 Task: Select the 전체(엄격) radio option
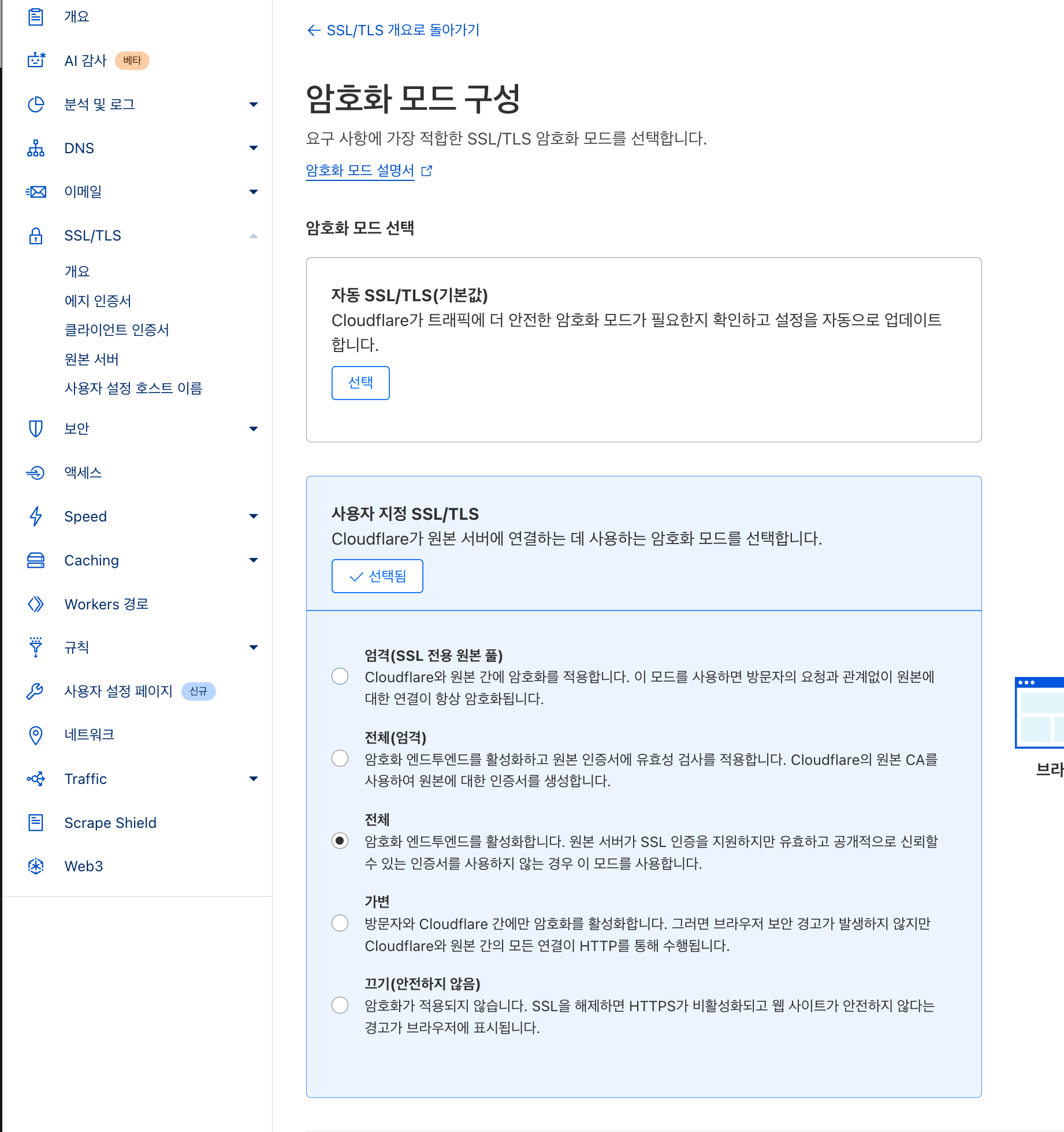[340, 759]
